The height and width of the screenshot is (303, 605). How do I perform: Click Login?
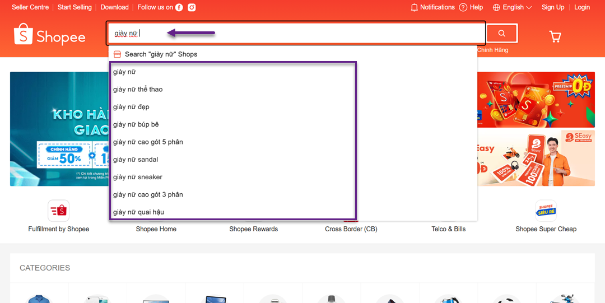[x=582, y=7]
